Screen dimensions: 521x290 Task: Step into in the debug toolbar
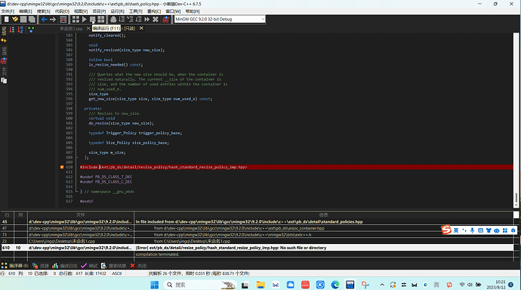(x=130, y=20)
